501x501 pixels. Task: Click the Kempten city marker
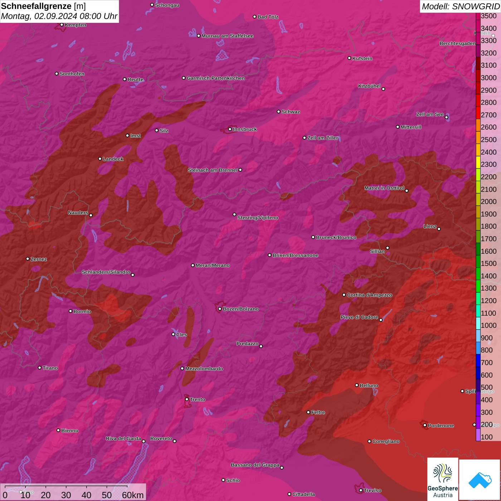62,25
